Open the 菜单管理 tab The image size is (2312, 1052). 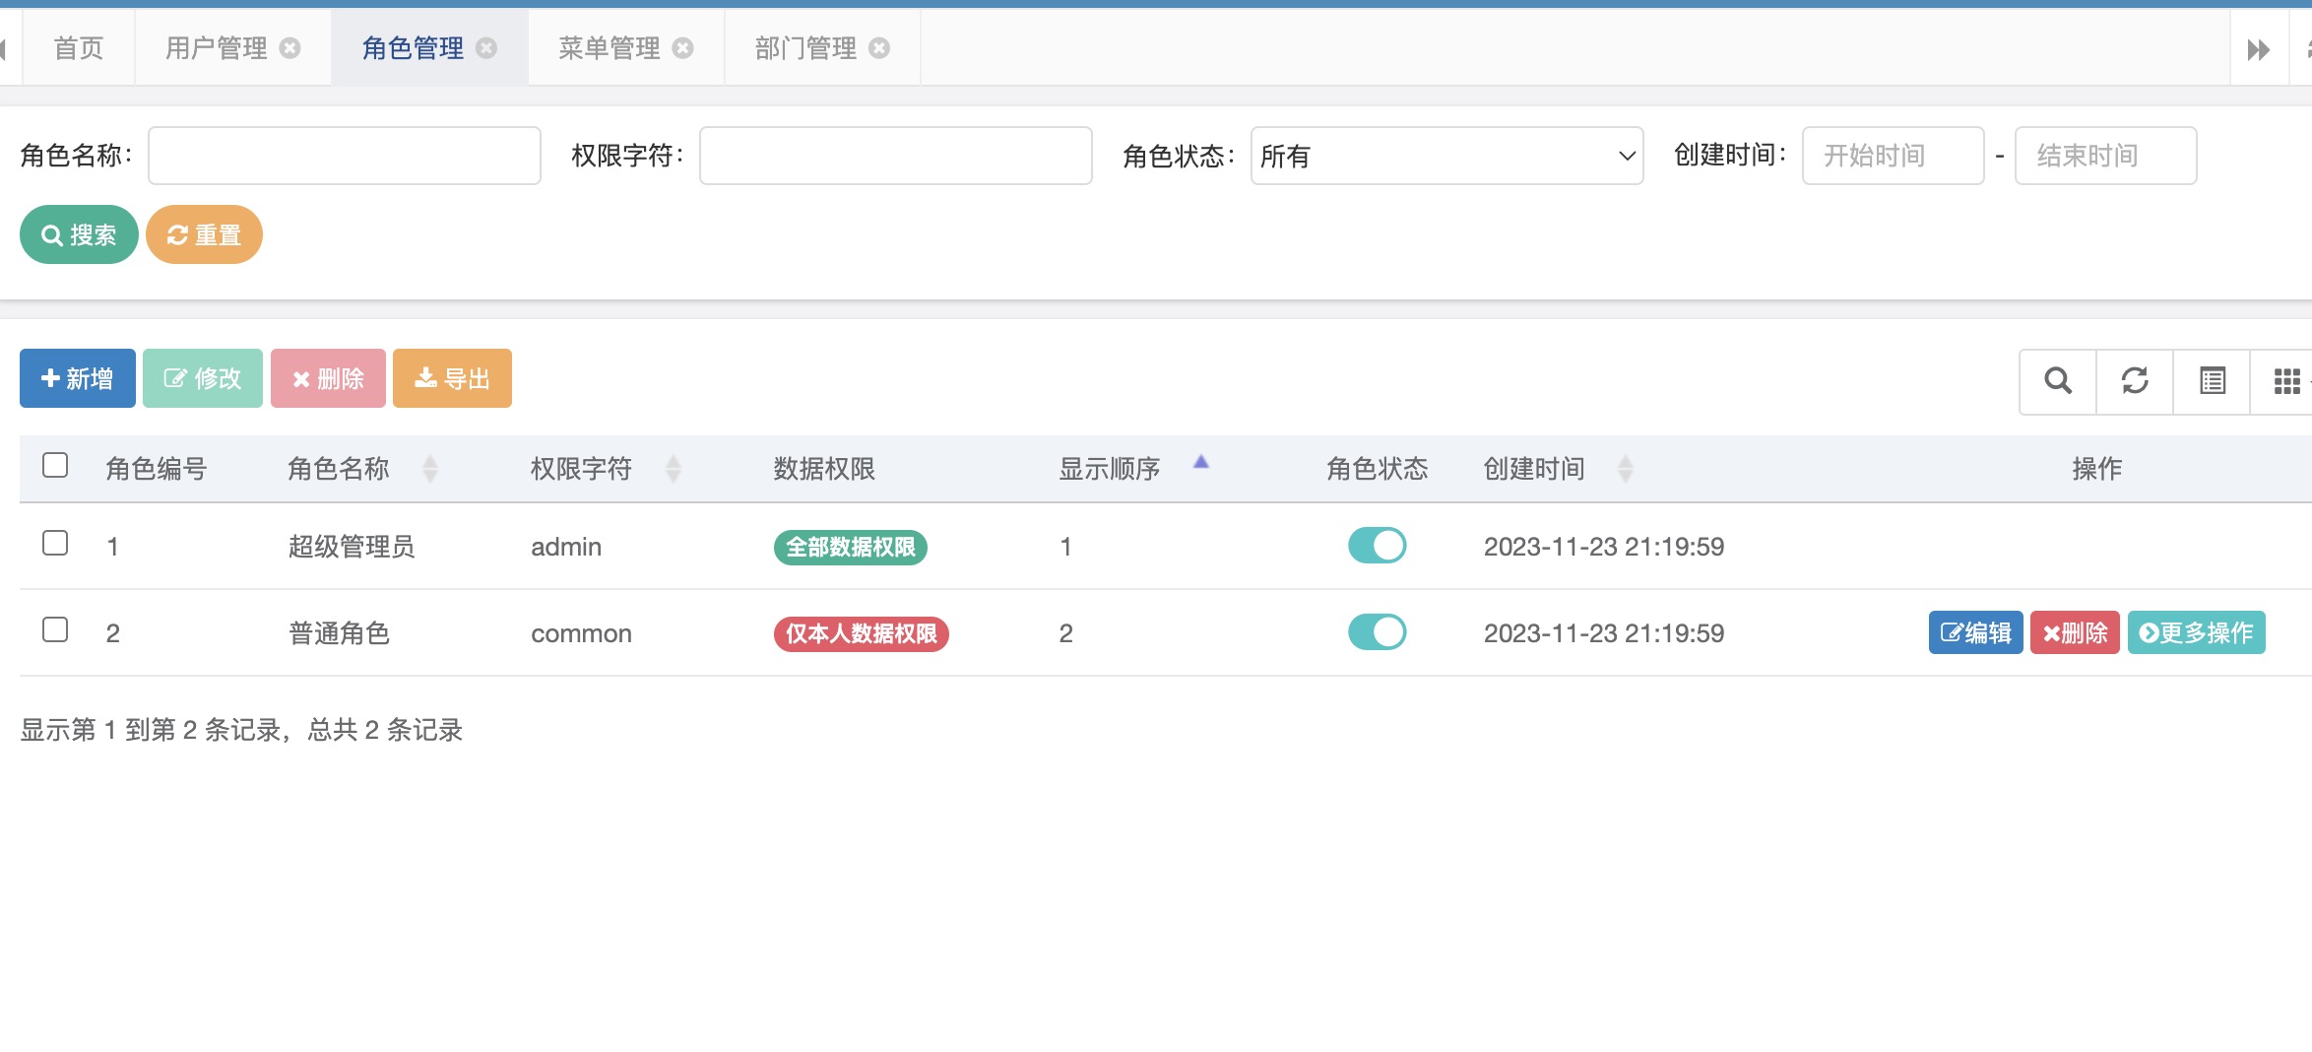(610, 48)
